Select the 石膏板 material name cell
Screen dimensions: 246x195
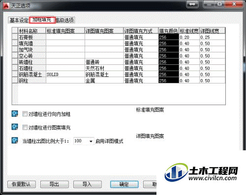tap(32, 37)
